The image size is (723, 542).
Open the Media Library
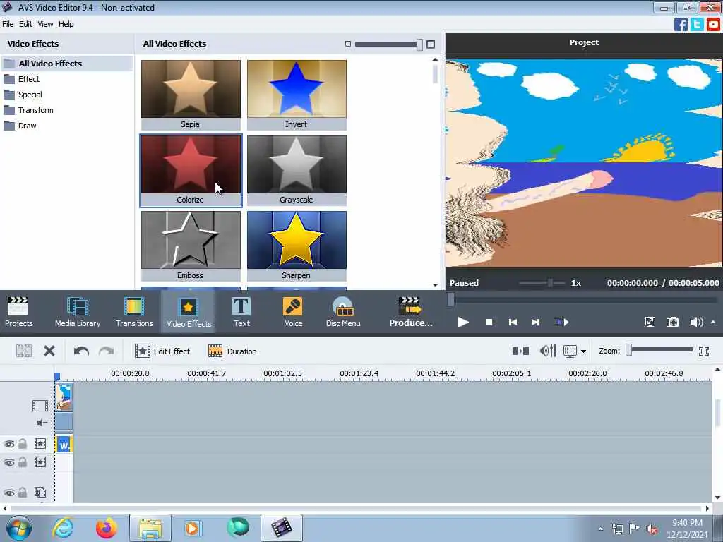pos(78,312)
